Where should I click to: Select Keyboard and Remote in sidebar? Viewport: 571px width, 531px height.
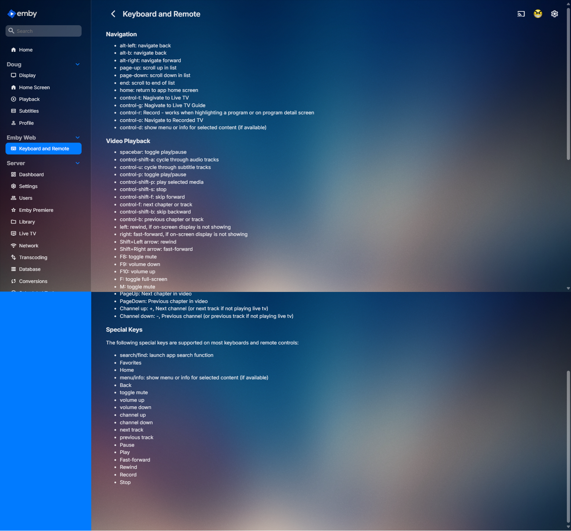pyautogui.click(x=44, y=149)
